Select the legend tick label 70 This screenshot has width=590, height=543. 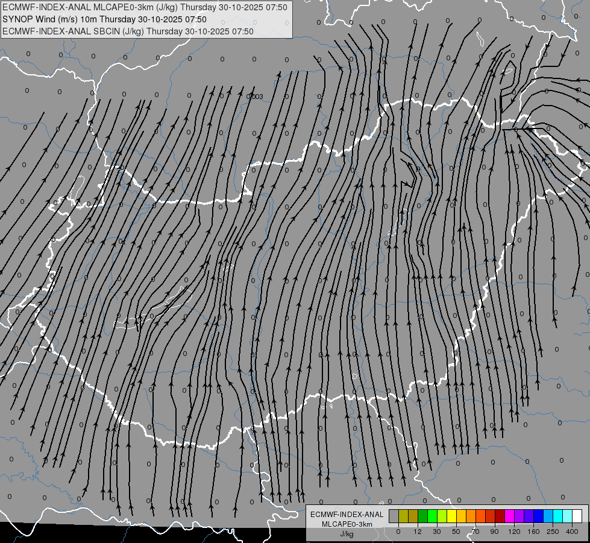click(x=475, y=532)
